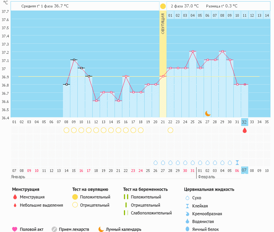Click the vertical ОВУЛЯЦИЯ column label
The width and height of the screenshot is (274, 232).
pyautogui.click(x=163, y=23)
